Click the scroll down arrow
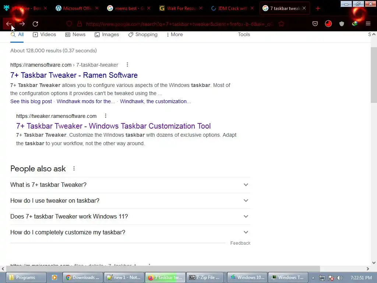This screenshot has height=283, width=377. [x=374, y=263]
